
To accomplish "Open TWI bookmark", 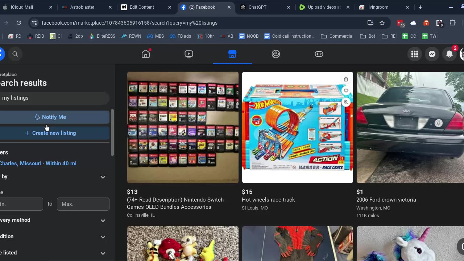I will click(430, 36).
